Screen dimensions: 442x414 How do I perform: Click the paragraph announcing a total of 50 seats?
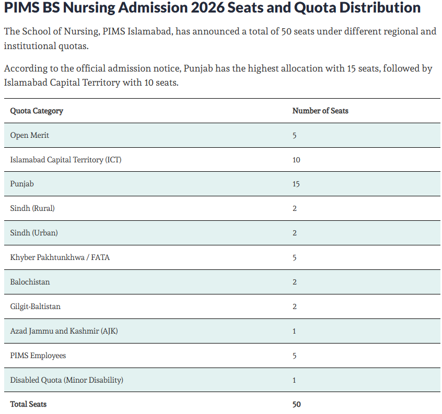coord(220,39)
